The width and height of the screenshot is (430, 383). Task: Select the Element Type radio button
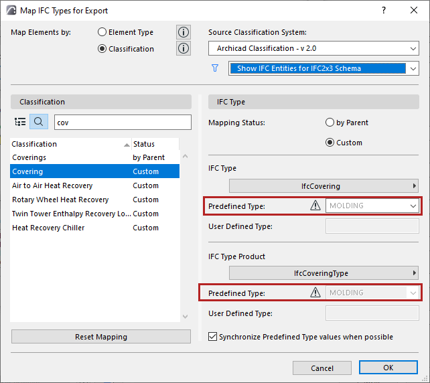click(x=102, y=32)
